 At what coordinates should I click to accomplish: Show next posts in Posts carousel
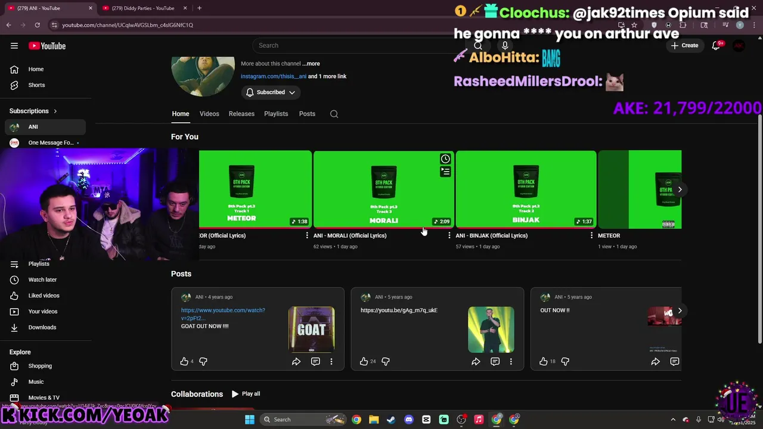point(680,310)
